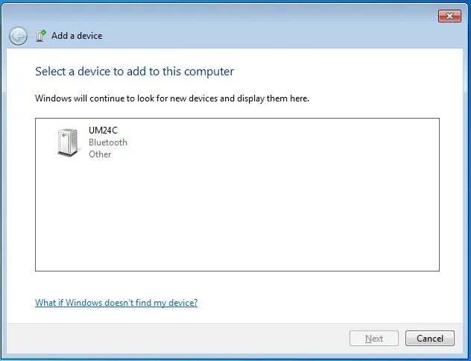
Task: Click the Bluetooth label under UM24C
Action: [108, 142]
